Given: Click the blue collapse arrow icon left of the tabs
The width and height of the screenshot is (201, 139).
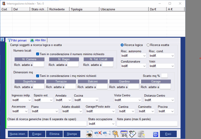Looking at the screenshot, I should pyautogui.click(x=2, y=40).
